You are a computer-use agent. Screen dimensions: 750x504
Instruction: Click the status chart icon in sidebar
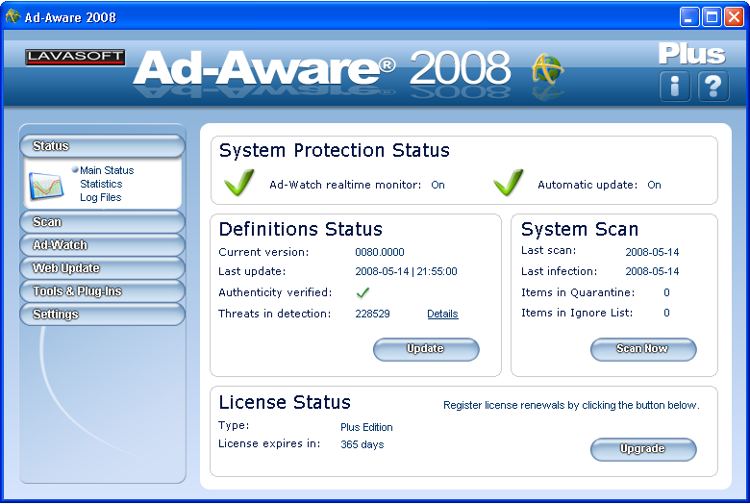(x=46, y=187)
